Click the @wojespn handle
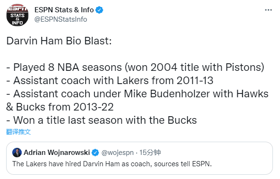280x179 pixels. (x=117, y=153)
